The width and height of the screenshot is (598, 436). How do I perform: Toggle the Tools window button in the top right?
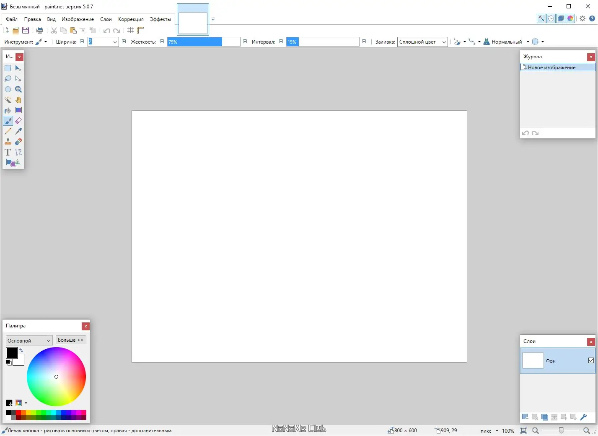point(541,18)
